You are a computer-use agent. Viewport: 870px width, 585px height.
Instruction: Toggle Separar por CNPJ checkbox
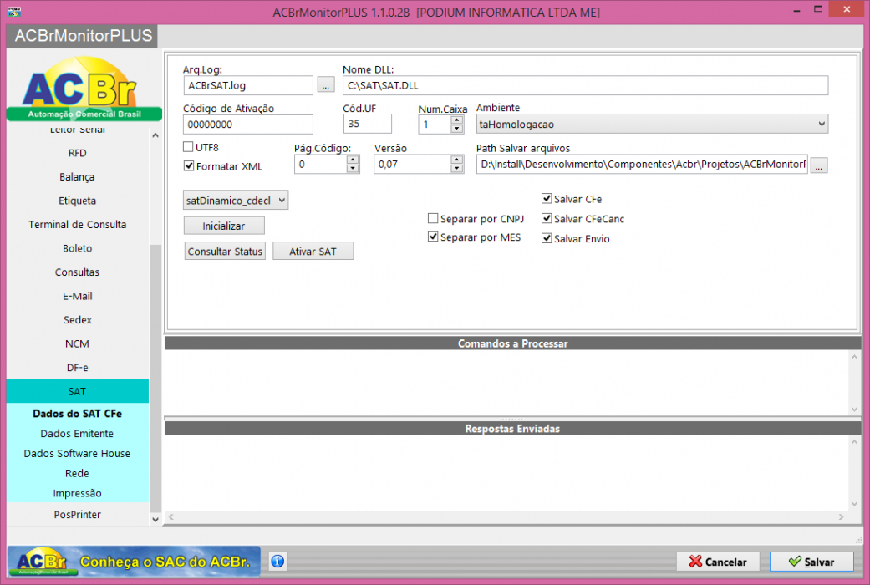[x=434, y=218]
